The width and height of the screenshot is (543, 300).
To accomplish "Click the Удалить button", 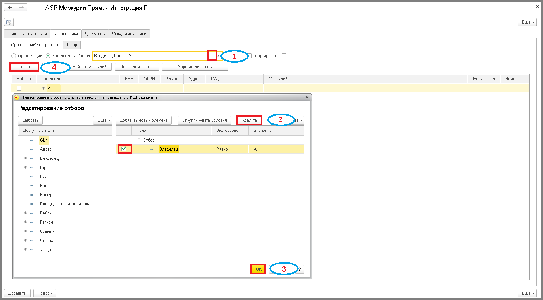I will tap(249, 120).
